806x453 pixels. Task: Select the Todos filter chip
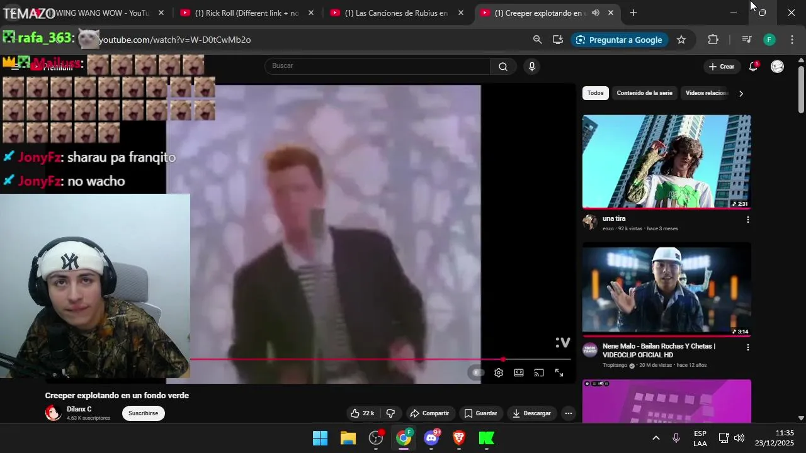click(596, 93)
